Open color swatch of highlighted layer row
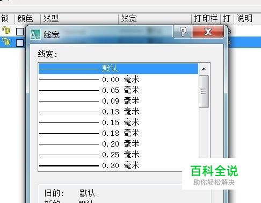261x203 pixels. [20, 43]
